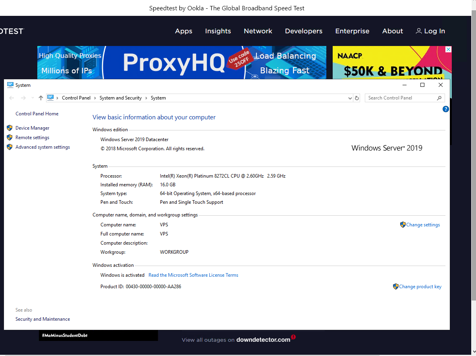This screenshot has height=356, width=476.
Task: Open Advanced system settings
Action: [x=42, y=147]
